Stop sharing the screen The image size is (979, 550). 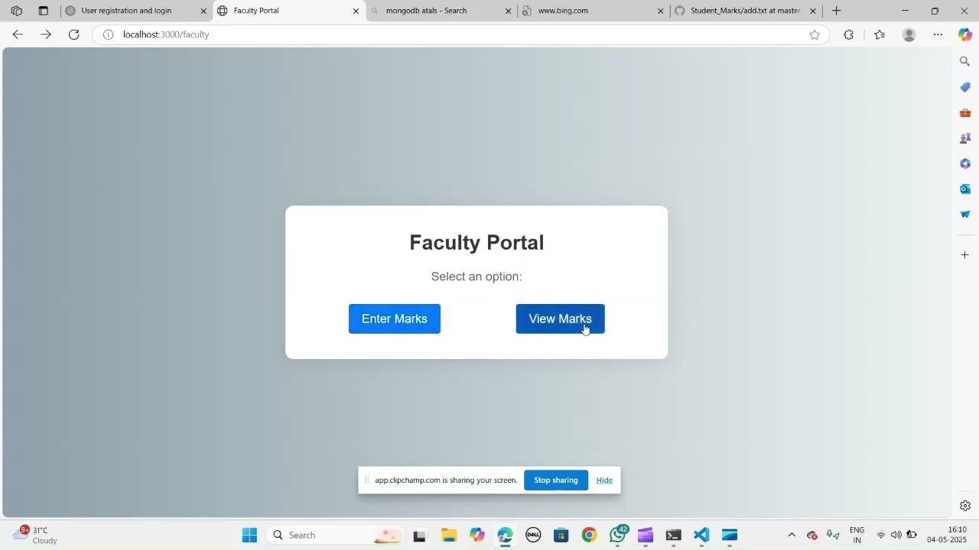(x=556, y=480)
